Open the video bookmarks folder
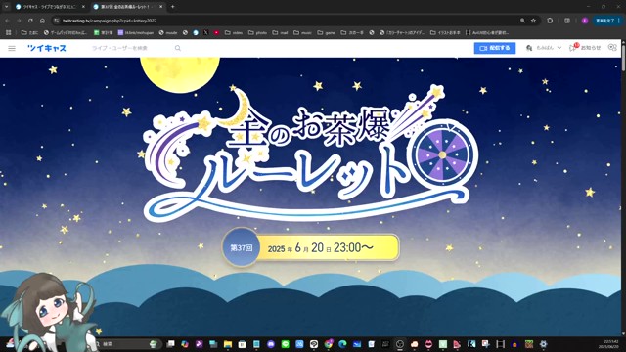The width and height of the screenshot is (626, 352). [234, 32]
